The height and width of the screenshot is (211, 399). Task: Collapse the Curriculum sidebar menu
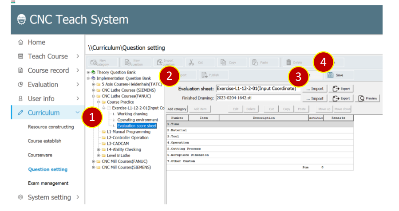tap(78, 112)
